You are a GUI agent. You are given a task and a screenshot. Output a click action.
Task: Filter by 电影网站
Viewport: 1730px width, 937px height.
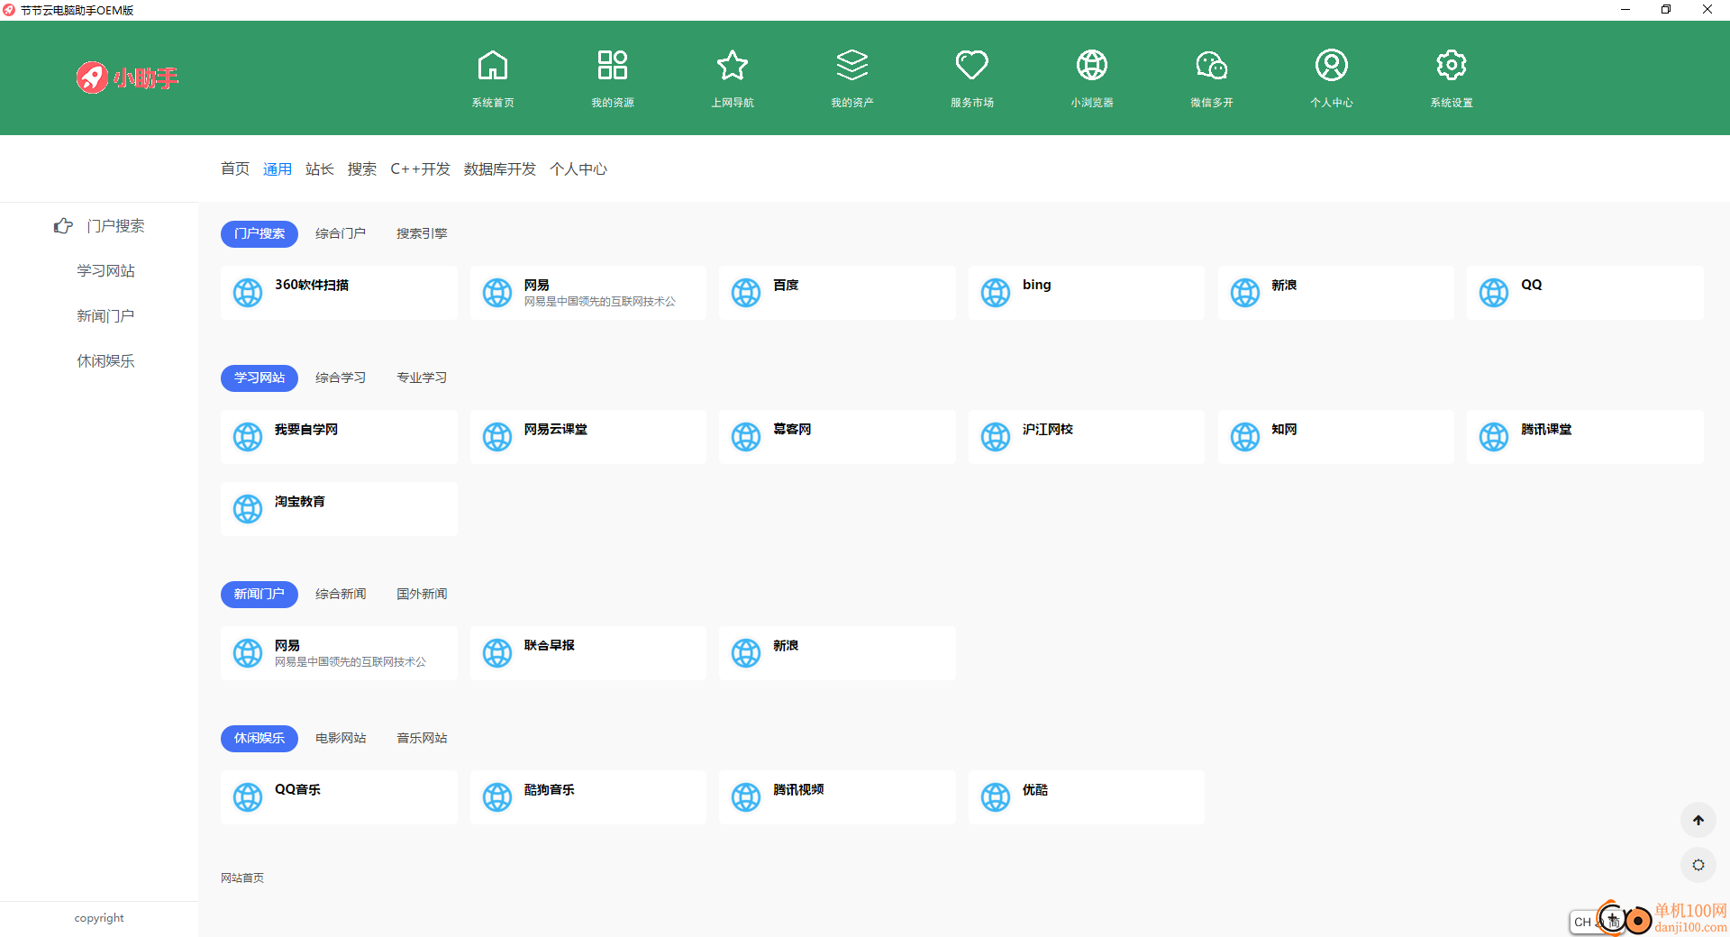(341, 738)
